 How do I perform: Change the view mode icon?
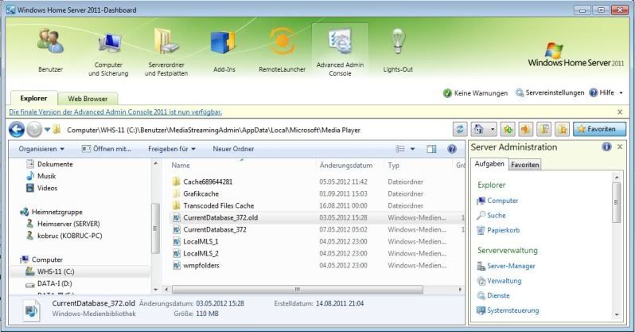point(400,149)
